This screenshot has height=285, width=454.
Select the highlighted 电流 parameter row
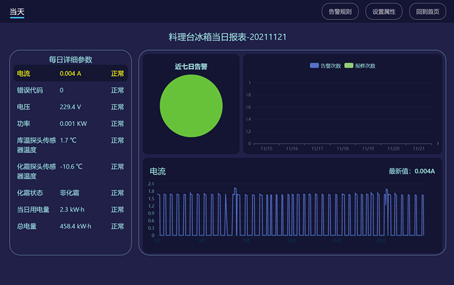(70, 73)
